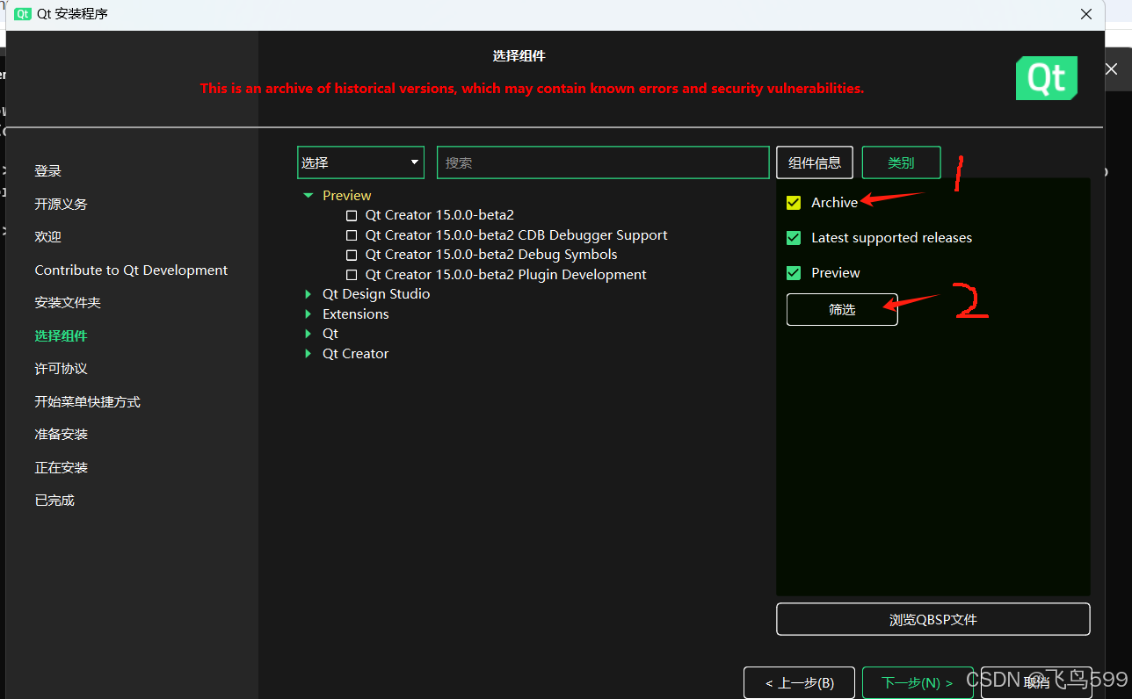Switch to the 类别 tab
Viewport: 1132px width, 699px height.
click(x=901, y=162)
